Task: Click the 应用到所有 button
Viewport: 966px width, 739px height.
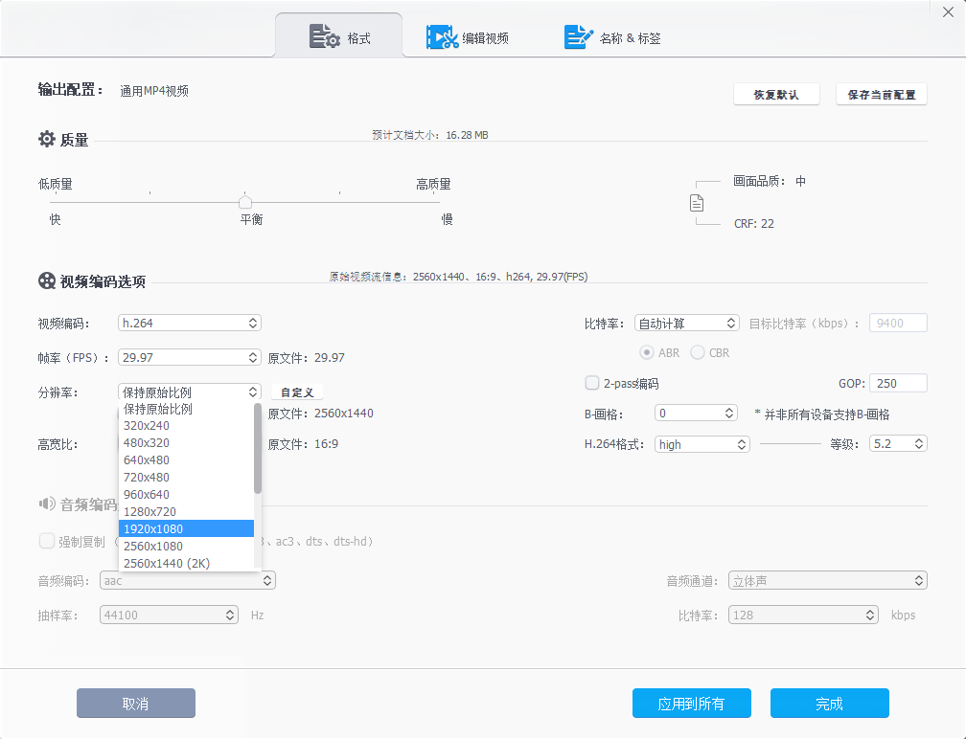Action: (691, 703)
